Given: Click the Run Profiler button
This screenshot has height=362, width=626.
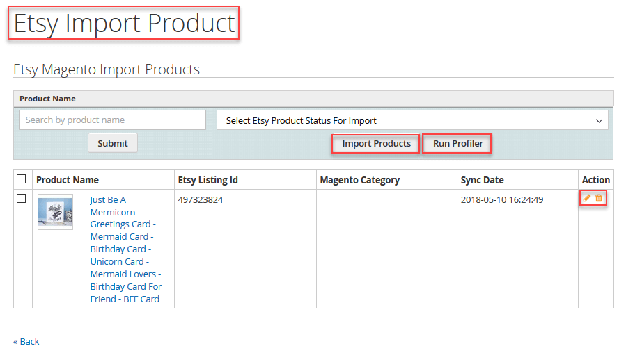Looking at the screenshot, I should click(457, 144).
